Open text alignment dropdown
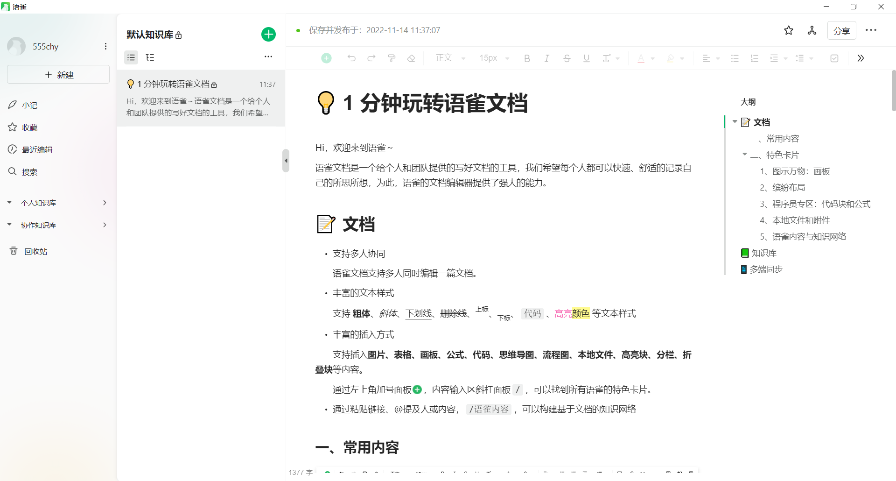The height and width of the screenshot is (481, 896). click(711, 58)
